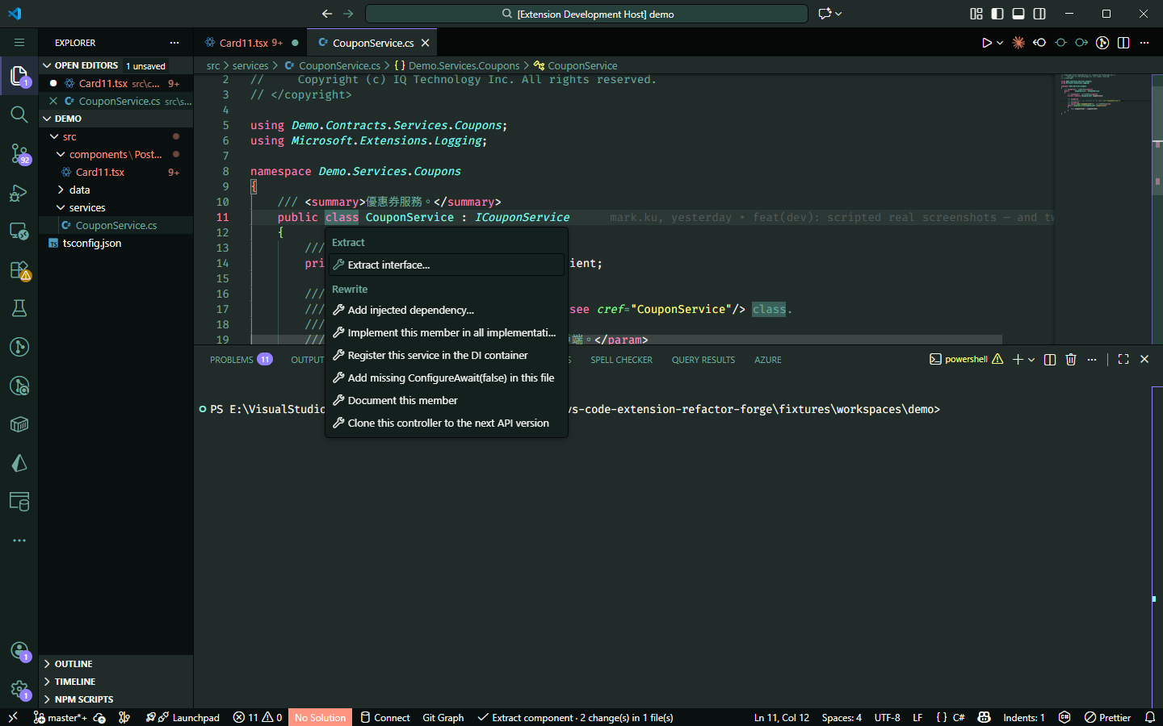1163x726 pixels.
Task: Kill terminal with the trash icon
Action: click(x=1071, y=360)
